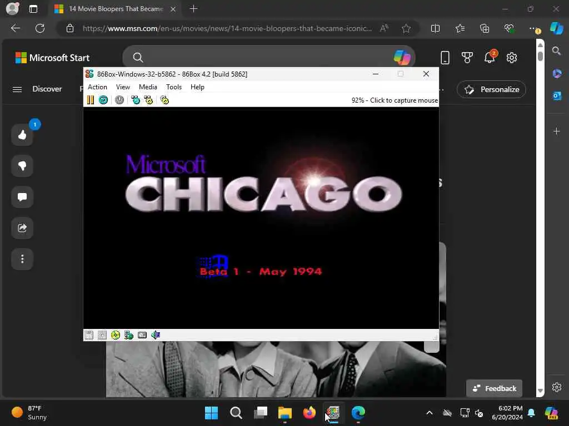Send Ctrl+Alt+Del from 86Box toolbar
This screenshot has width=569, height=426.
[x=136, y=100]
